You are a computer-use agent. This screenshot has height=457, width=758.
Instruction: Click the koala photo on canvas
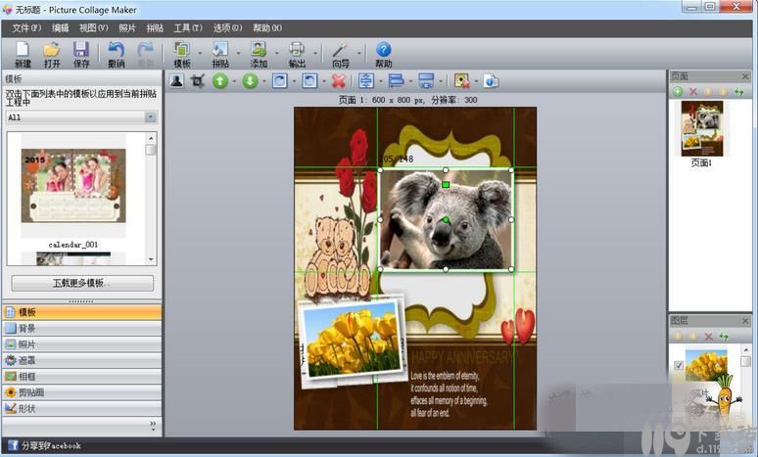tap(446, 219)
